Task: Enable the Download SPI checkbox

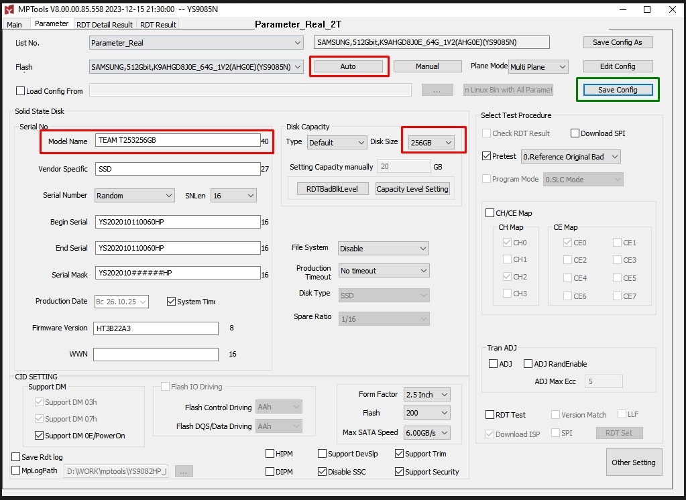Action: [x=575, y=133]
